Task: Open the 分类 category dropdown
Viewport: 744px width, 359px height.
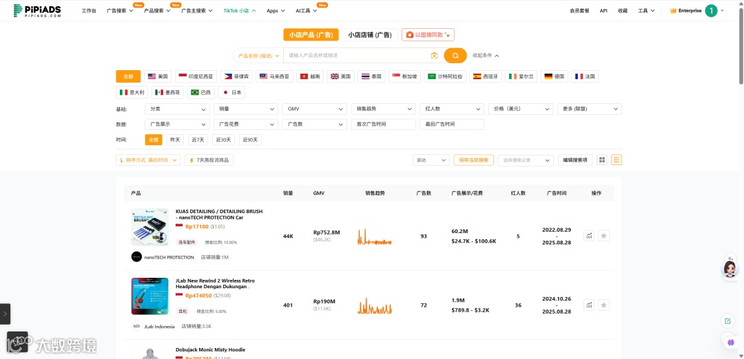Action: [x=177, y=109]
